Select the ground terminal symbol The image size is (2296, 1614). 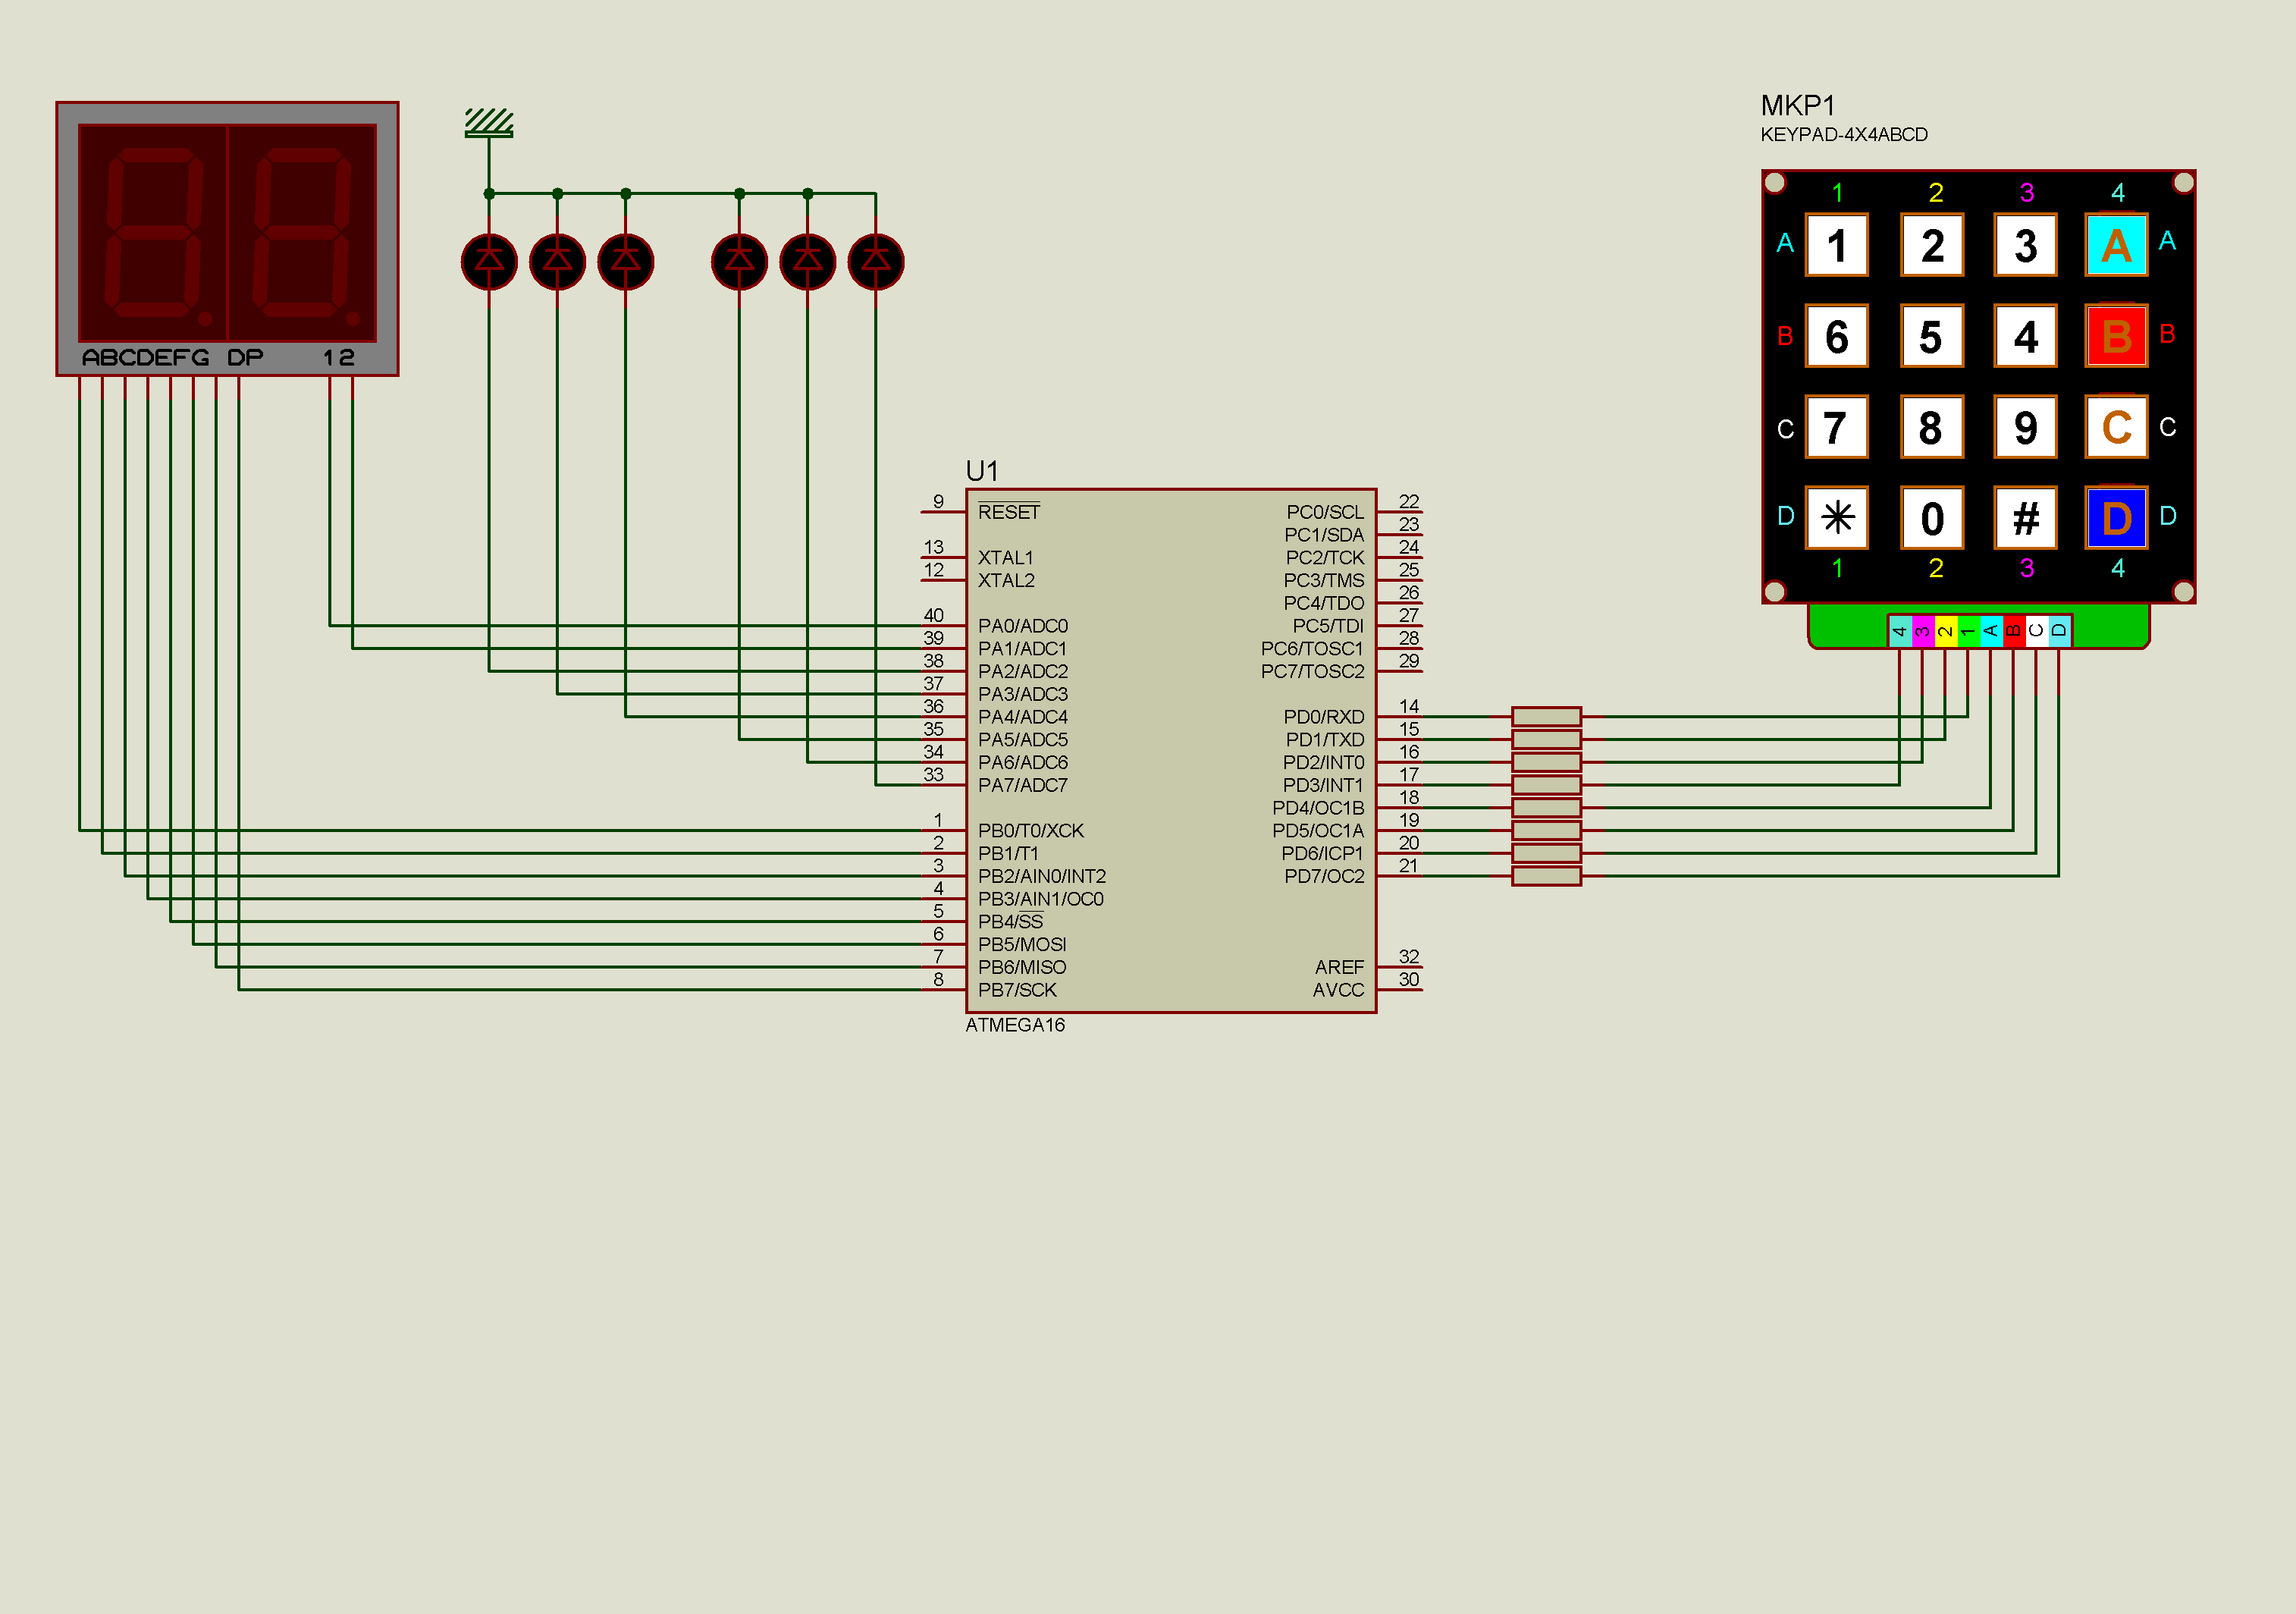(489, 124)
